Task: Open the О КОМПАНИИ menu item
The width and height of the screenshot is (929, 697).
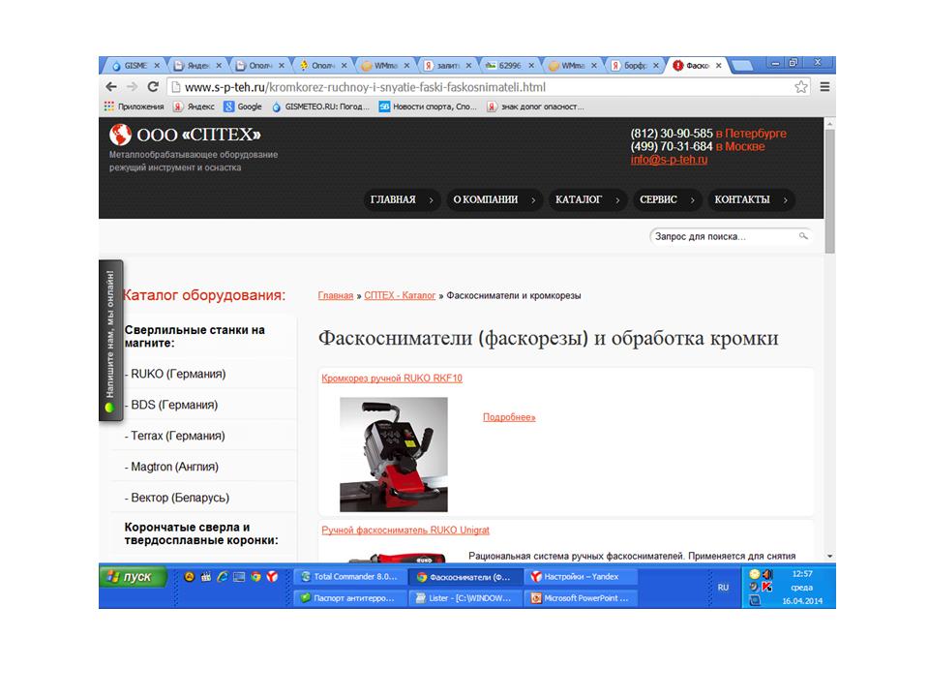Action: pos(494,199)
